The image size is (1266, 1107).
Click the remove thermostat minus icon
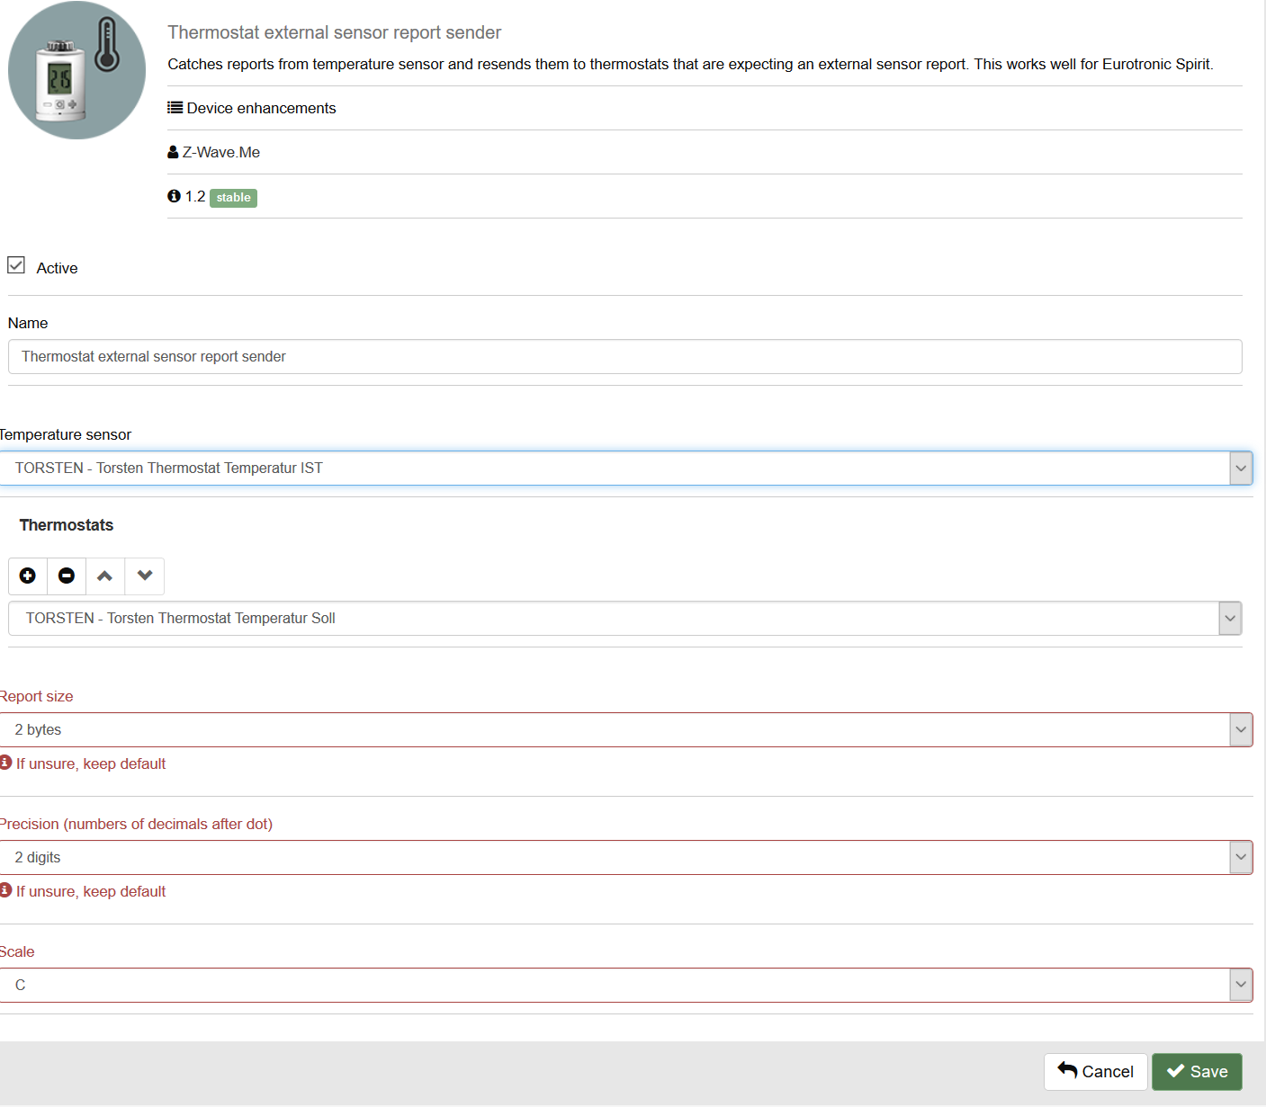point(67,576)
